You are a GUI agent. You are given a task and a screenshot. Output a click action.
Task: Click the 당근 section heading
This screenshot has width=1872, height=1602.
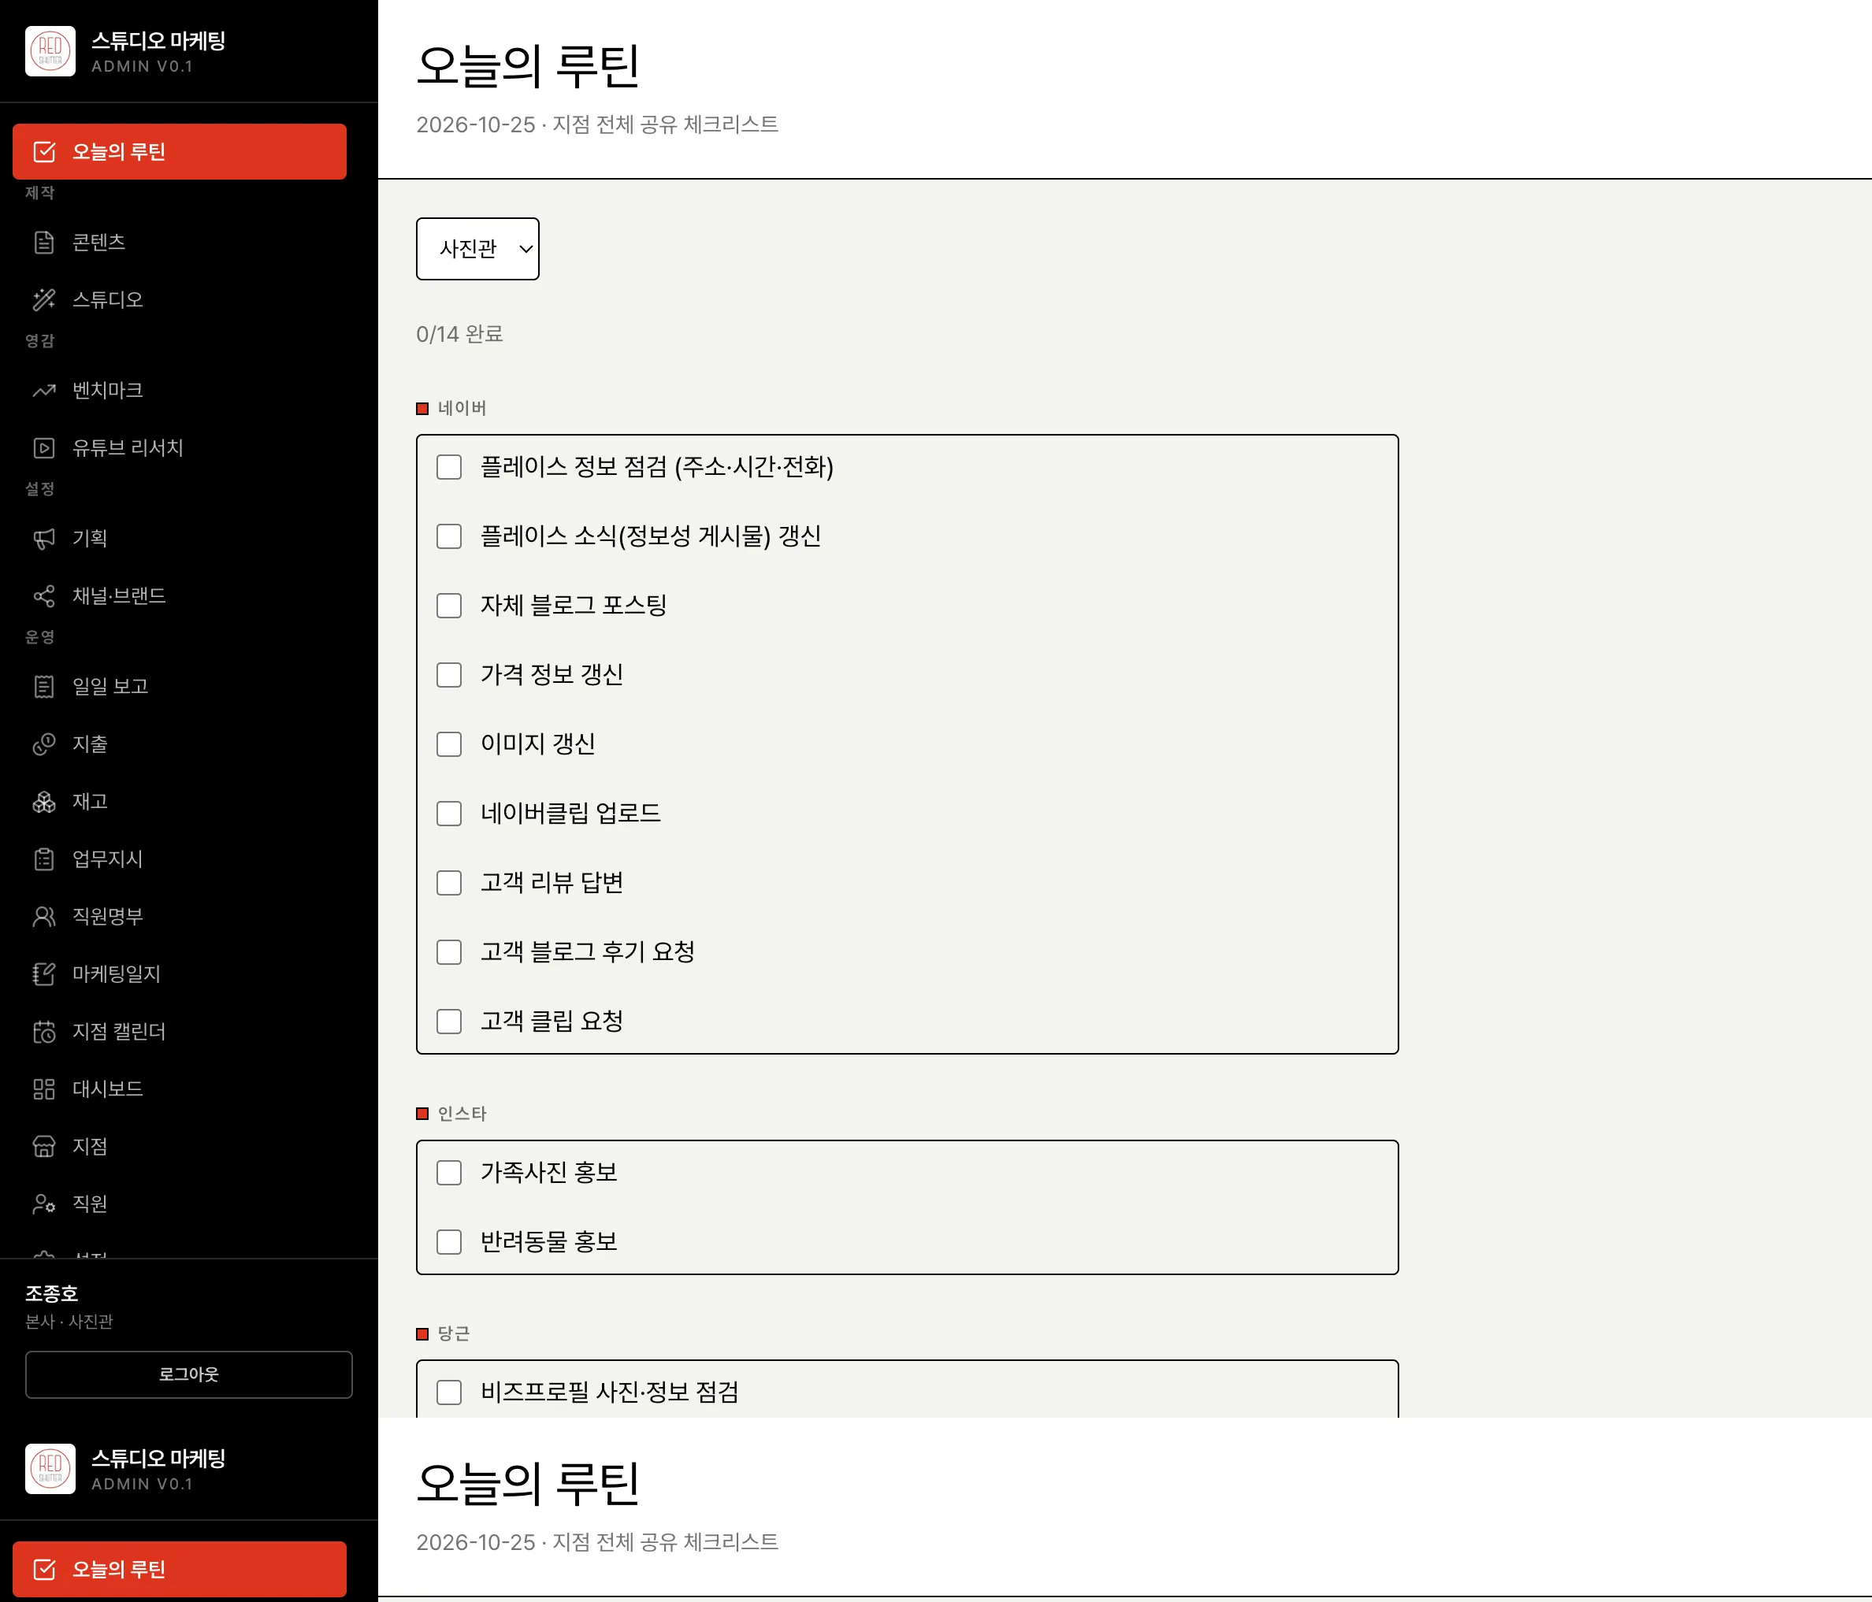(x=454, y=1333)
